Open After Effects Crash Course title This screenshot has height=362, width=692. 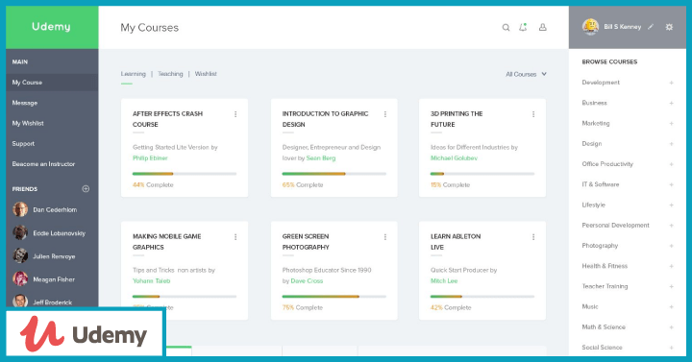click(167, 119)
